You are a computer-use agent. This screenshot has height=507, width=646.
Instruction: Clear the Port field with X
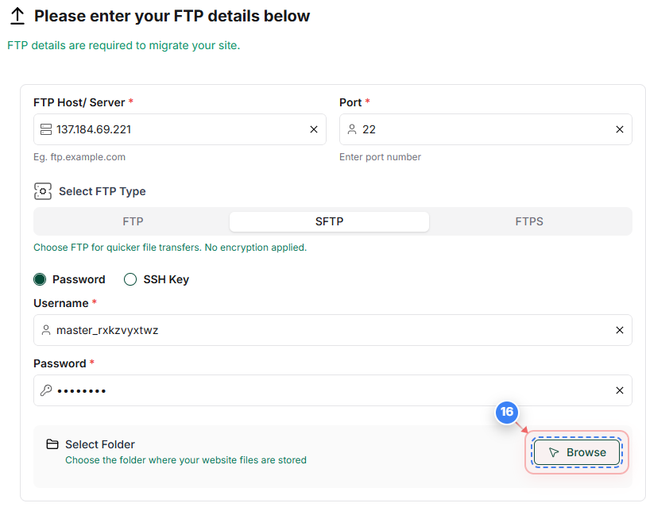(x=620, y=129)
